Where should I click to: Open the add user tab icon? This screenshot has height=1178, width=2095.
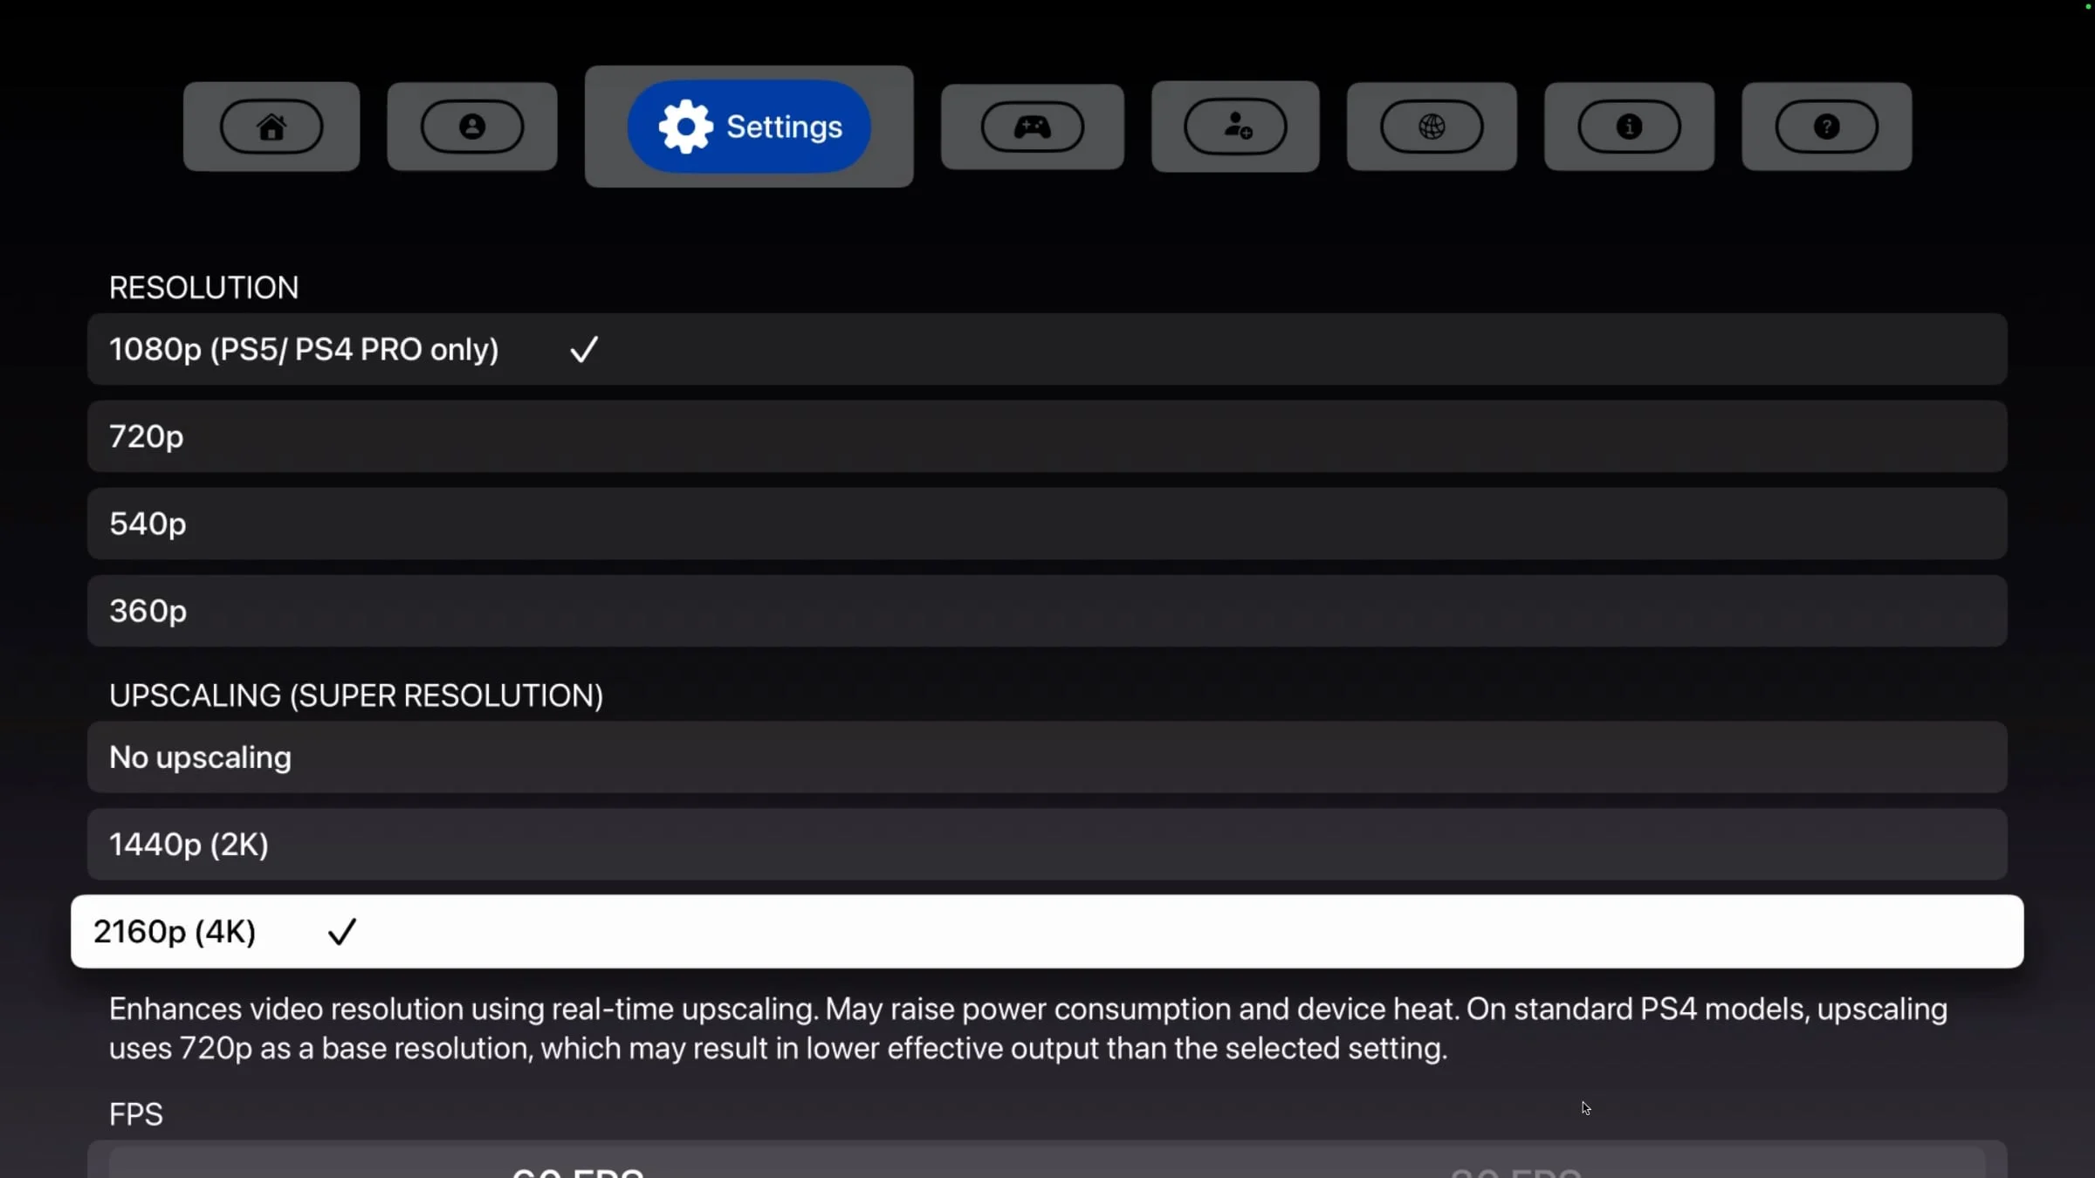[x=1235, y=127]
